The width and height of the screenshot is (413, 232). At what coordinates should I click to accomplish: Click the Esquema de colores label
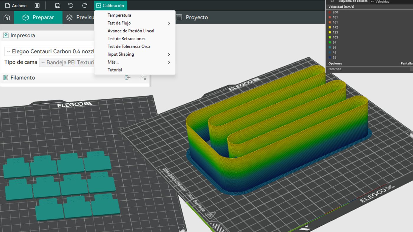(x=353, y=1)
